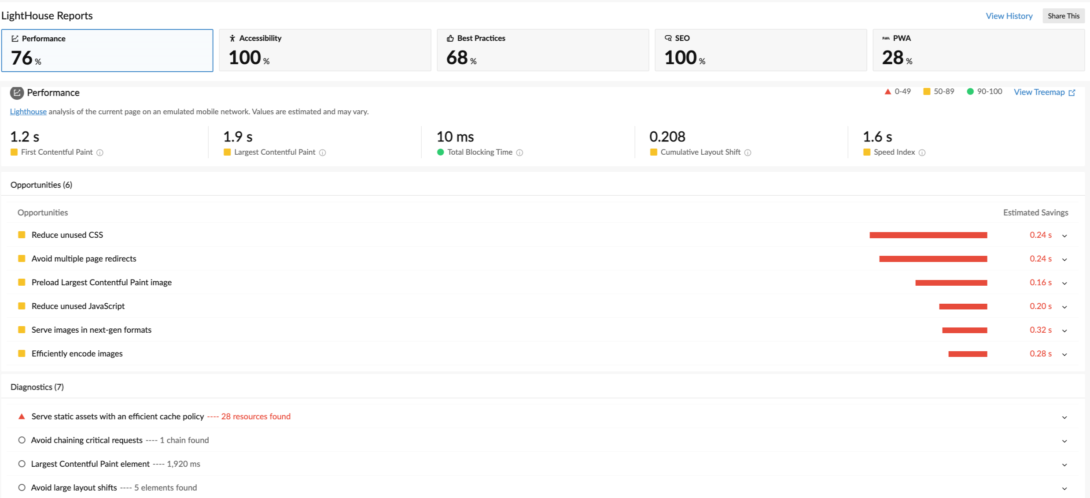The image size is (1090, 498).
Task: Click the red savings bar for Reduce unused JavaScript
Action: tap(963, 306)
